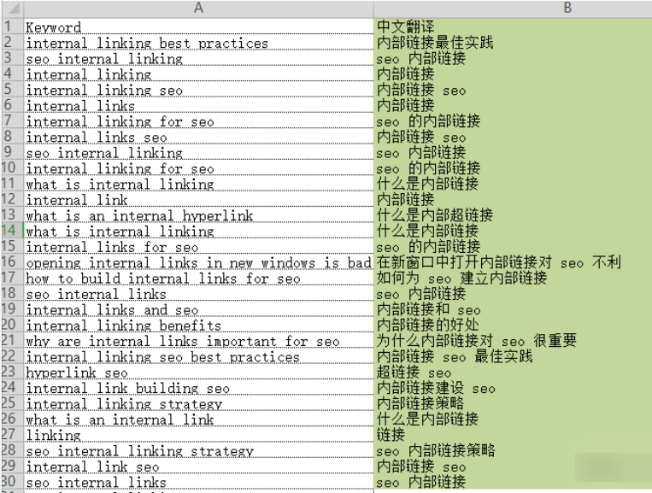The image size is (652, 493).
Task: Click cell 'internal link building seo'
Action: tap(198, 387)
